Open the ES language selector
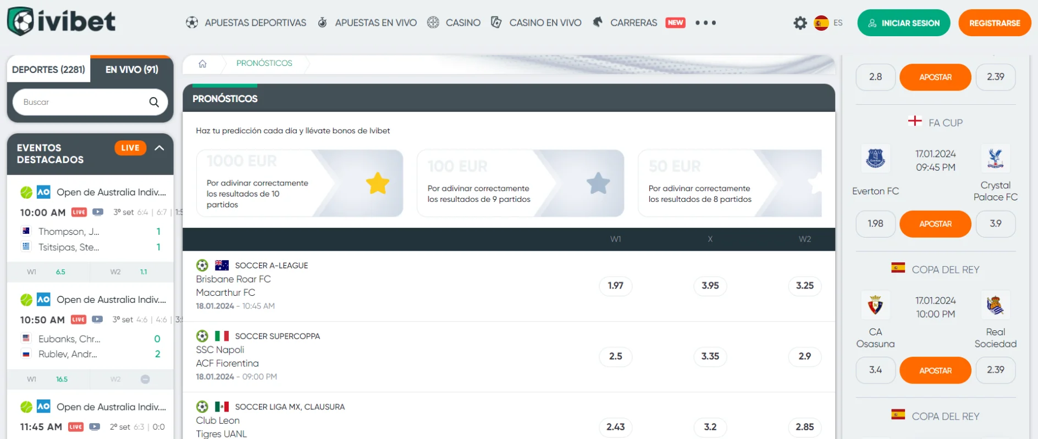 [x=838, y=23]
